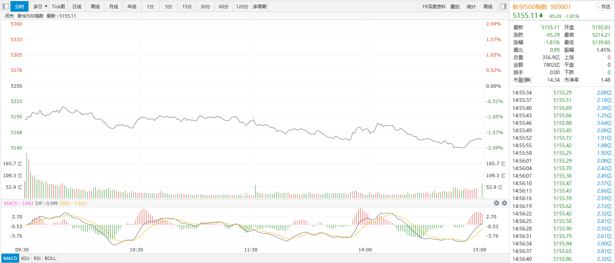Viewport: 615px width, 263px height.
Task: Open MACD indicator settings gear
Action: pos(504,203)
